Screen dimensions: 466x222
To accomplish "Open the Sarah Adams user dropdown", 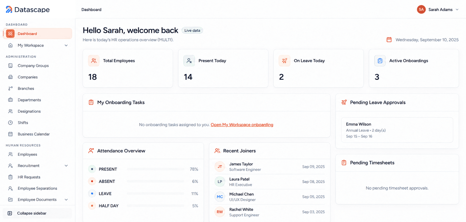I will (438, 9).
